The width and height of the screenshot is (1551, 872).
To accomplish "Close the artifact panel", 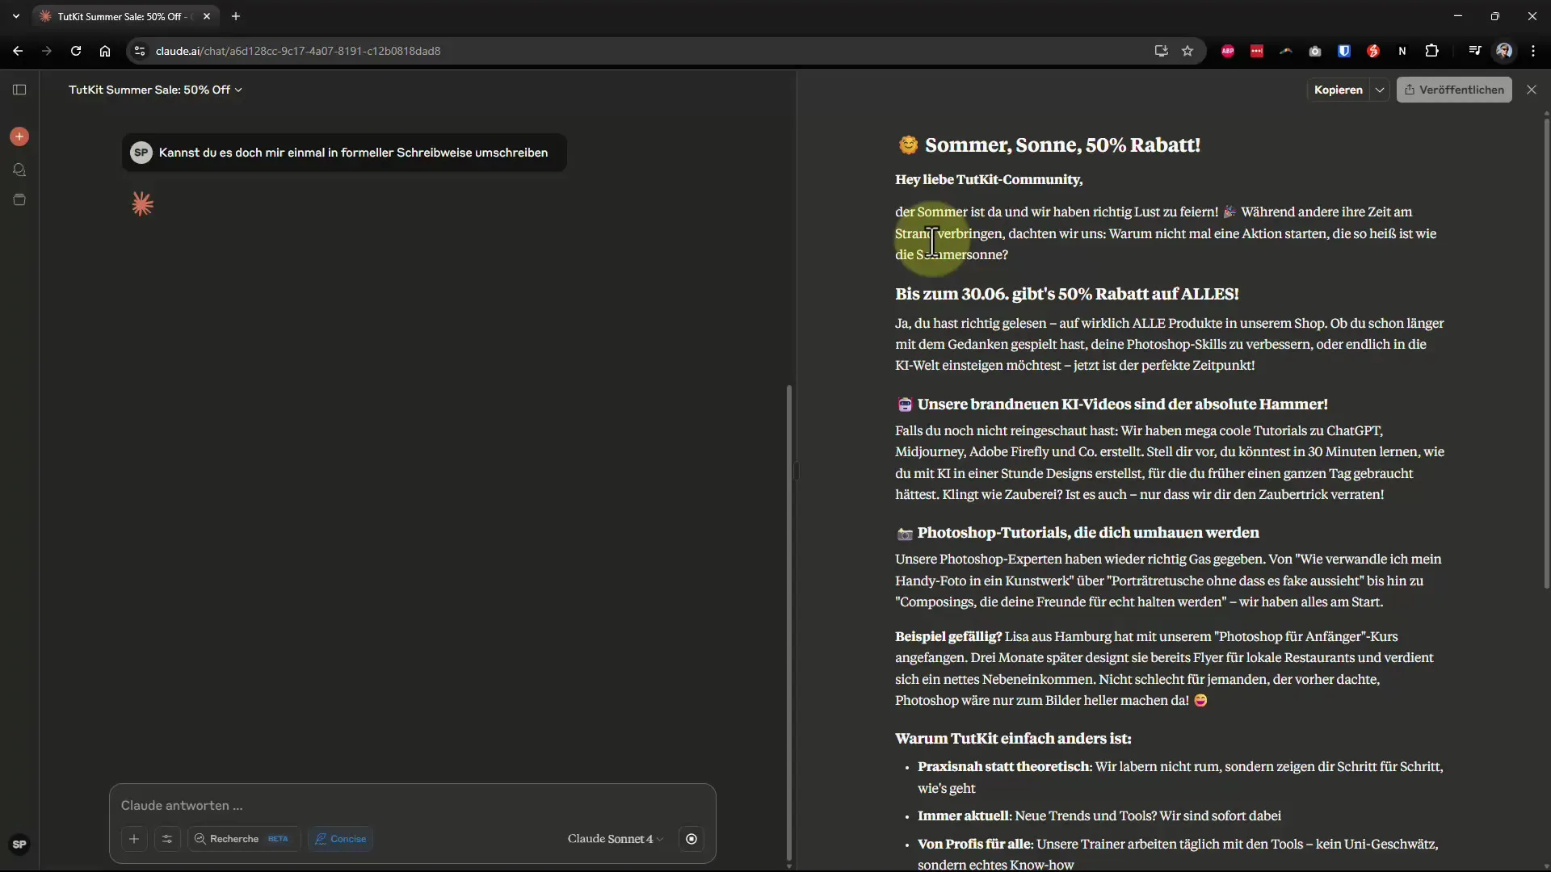I will coord(1532,90).
